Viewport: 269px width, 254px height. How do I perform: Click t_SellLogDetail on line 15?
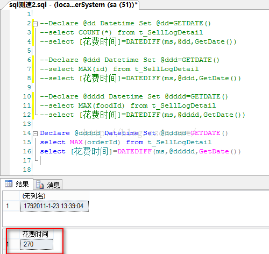tap(180, 142)
